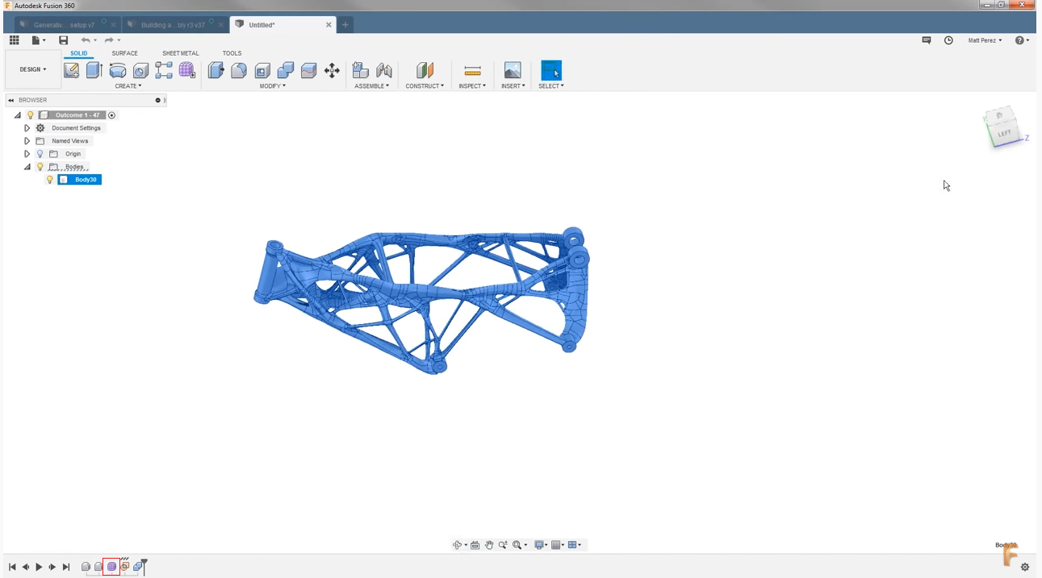Select the Fillet tool icon
This screenshot has height=578, width=1042.
(x=239, y=71)
